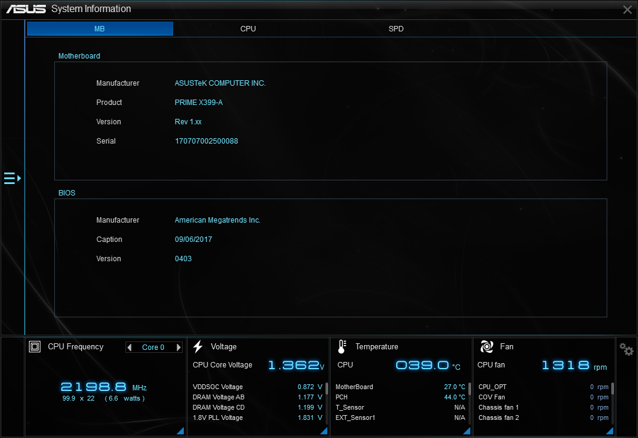Click the Fan spinner icon
This screenshot has width=638, height=438.
click(487, 346)
